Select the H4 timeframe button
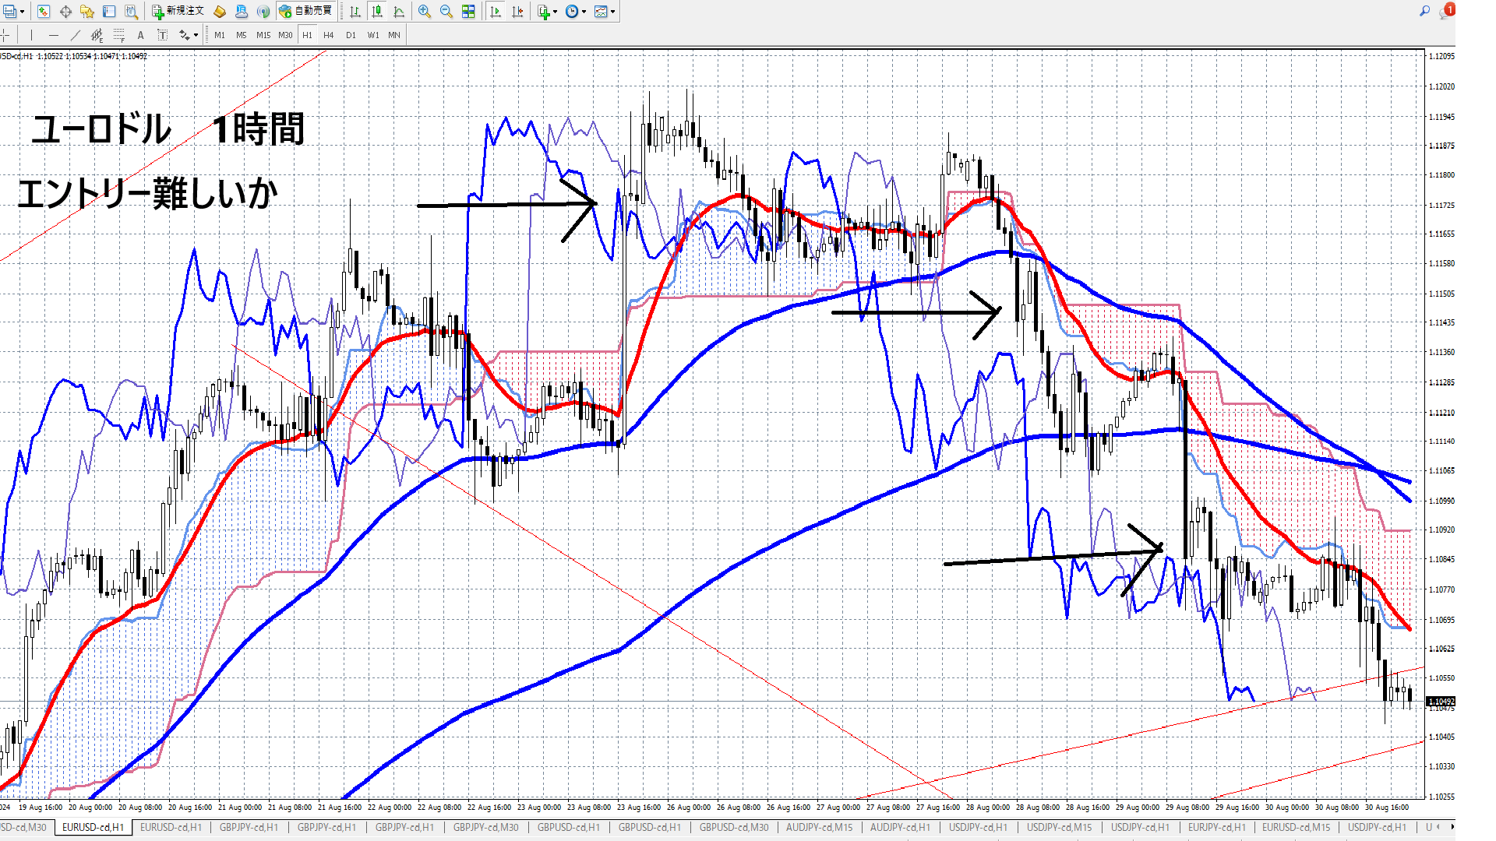 [x=329, y=35]
